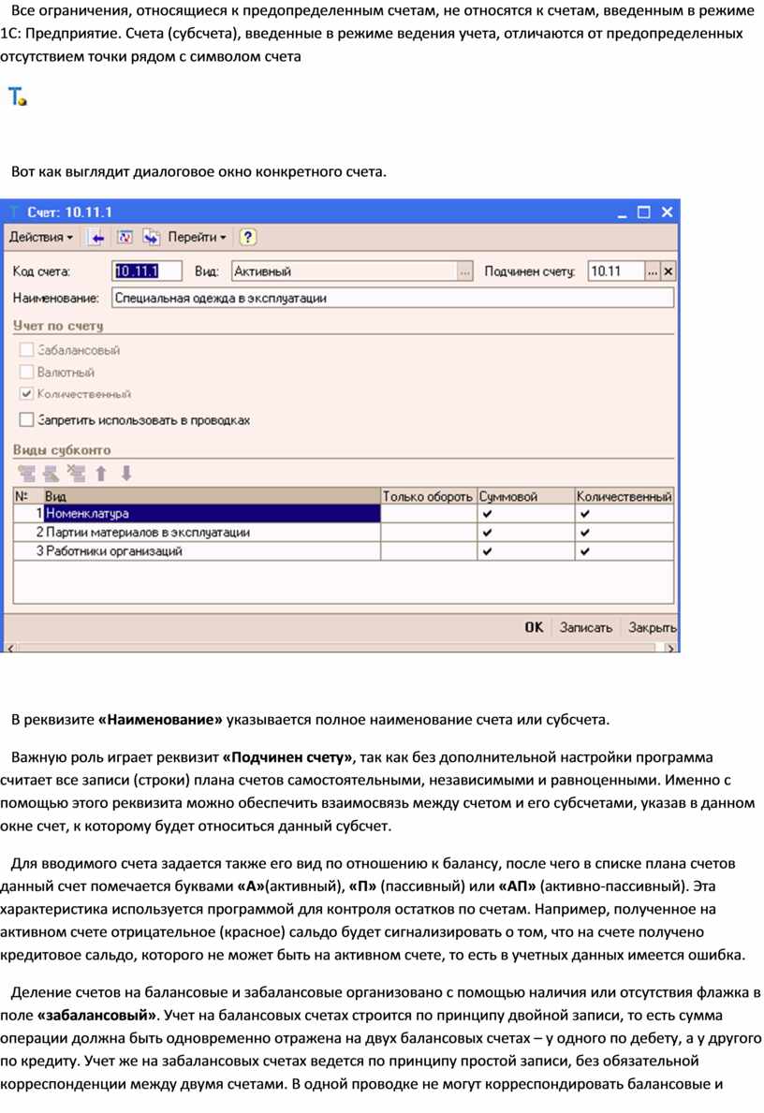Toggle the Количественный checkbox under Учет по счету

tap(27, 394)
